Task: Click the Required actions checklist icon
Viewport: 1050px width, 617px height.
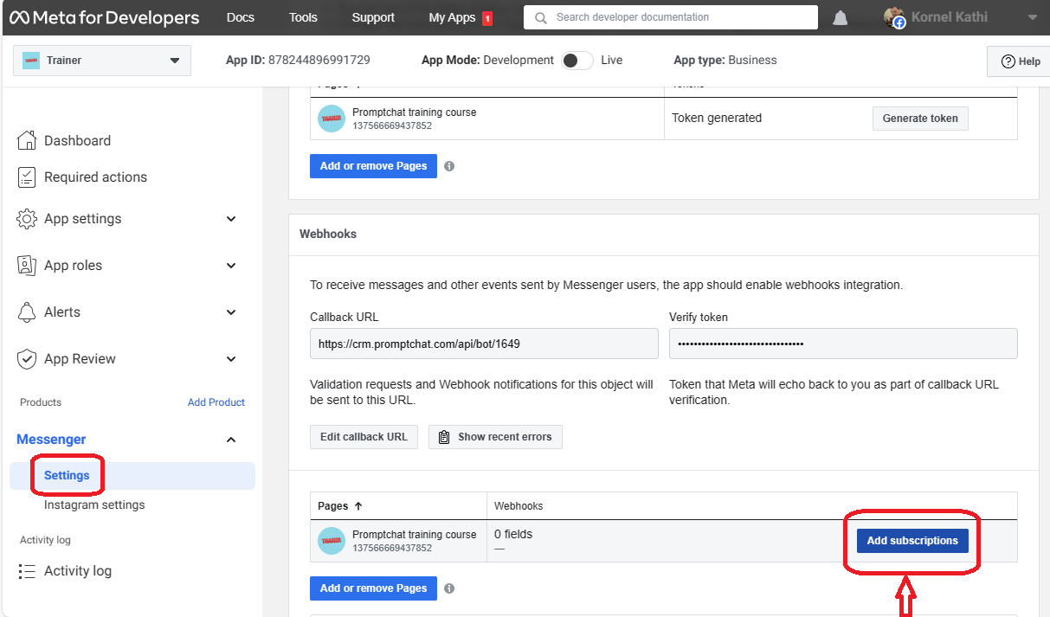Action: tap(27, 177)
